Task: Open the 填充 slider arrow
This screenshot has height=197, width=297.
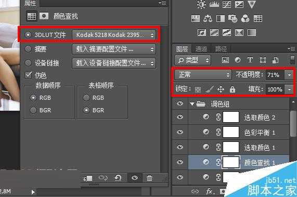Action: point(289,89)
